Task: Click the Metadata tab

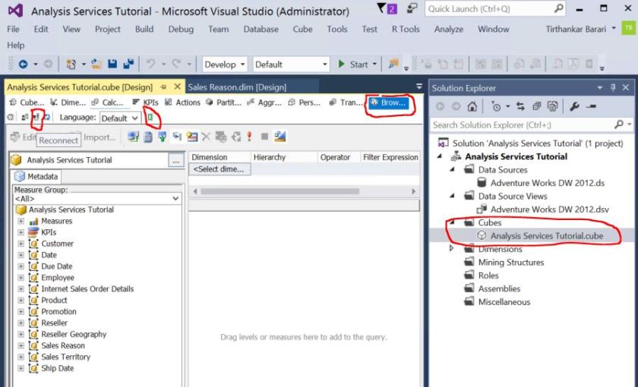Action: [36, 176]
